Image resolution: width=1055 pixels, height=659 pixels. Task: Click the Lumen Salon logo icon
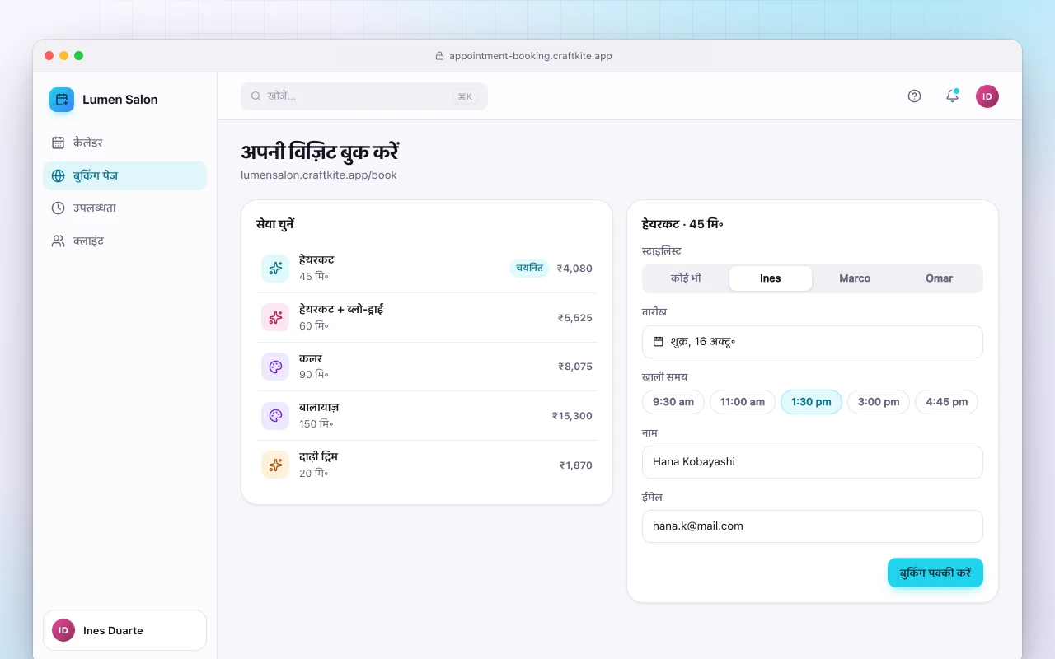(x=62, y=100)
